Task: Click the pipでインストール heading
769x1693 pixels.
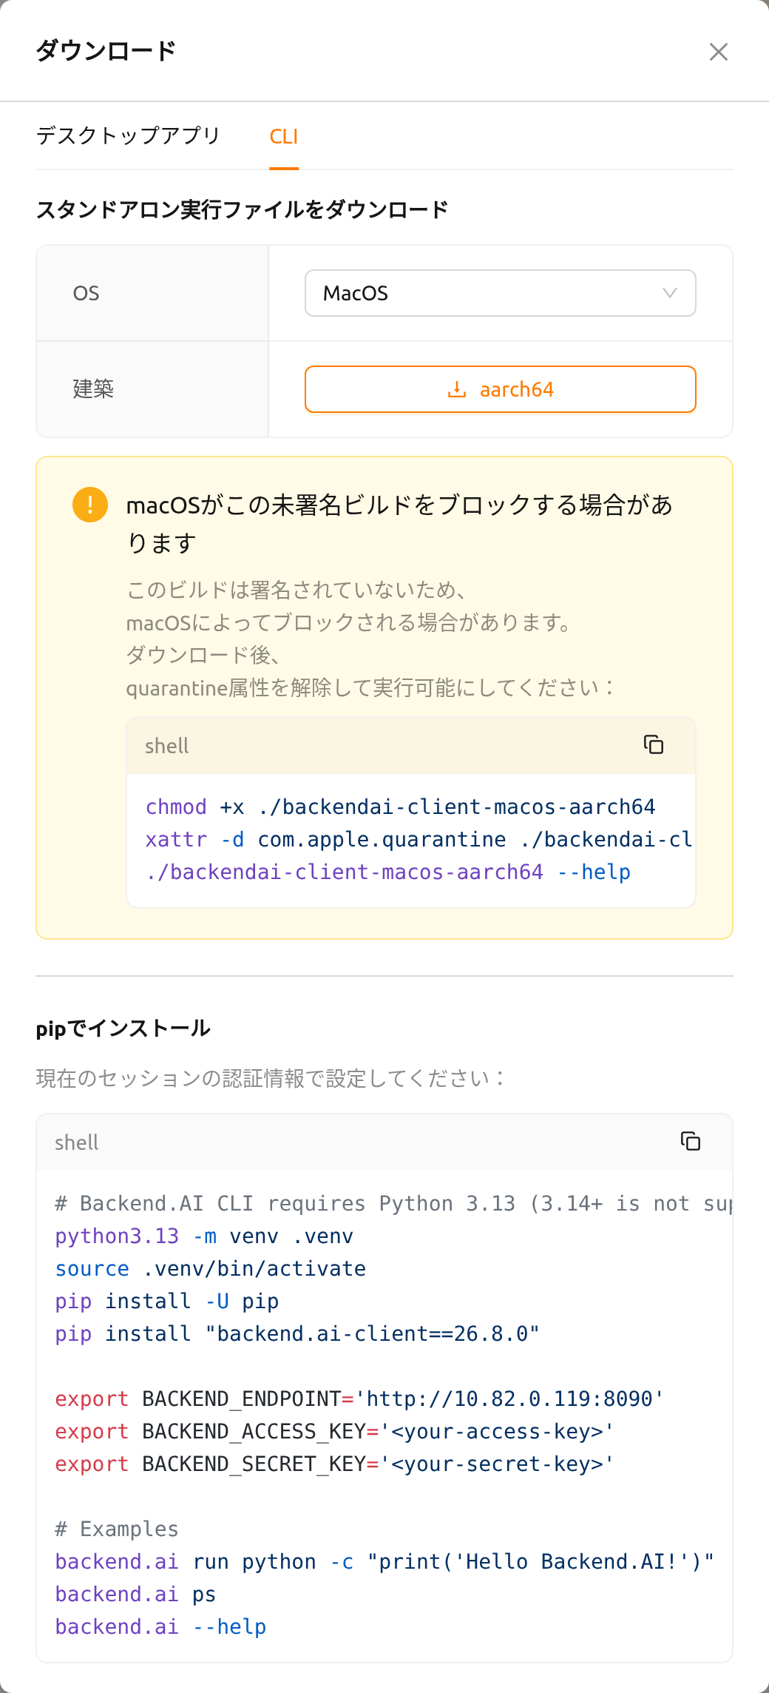Action: tap(123, 1029)
